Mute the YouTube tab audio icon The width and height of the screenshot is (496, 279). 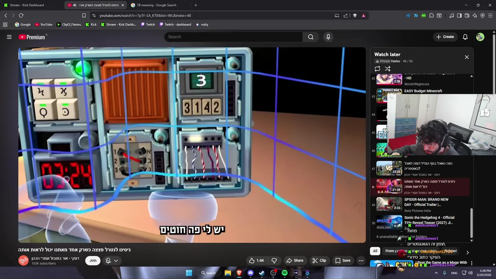coord(75,5)
